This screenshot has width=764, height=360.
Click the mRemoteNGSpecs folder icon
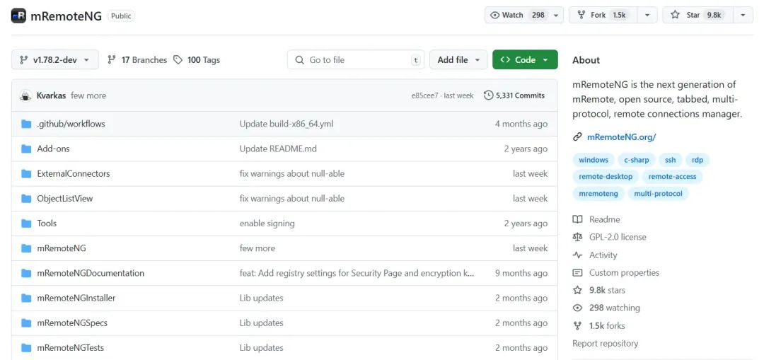(26, 323)
